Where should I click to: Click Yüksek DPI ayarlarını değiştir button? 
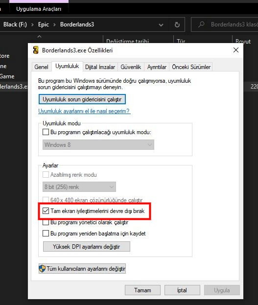[86, 247]
